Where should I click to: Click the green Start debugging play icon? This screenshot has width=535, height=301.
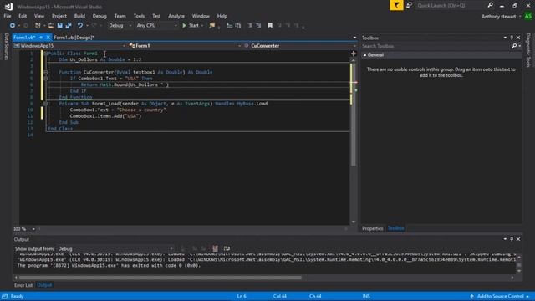pos(184,26)
